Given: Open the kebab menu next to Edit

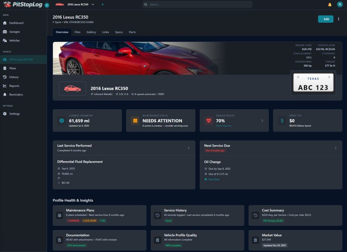Looking at the screenshot, I should (x=338, y=19).
